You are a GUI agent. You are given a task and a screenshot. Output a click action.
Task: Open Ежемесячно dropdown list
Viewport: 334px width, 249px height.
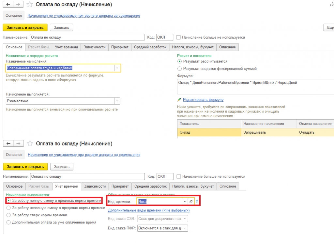[117, 101]
